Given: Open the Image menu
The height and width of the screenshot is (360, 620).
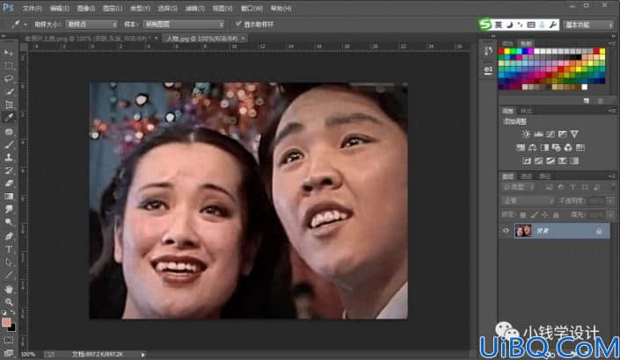Looking at the screenshot, I should click(x=86, y=8).
